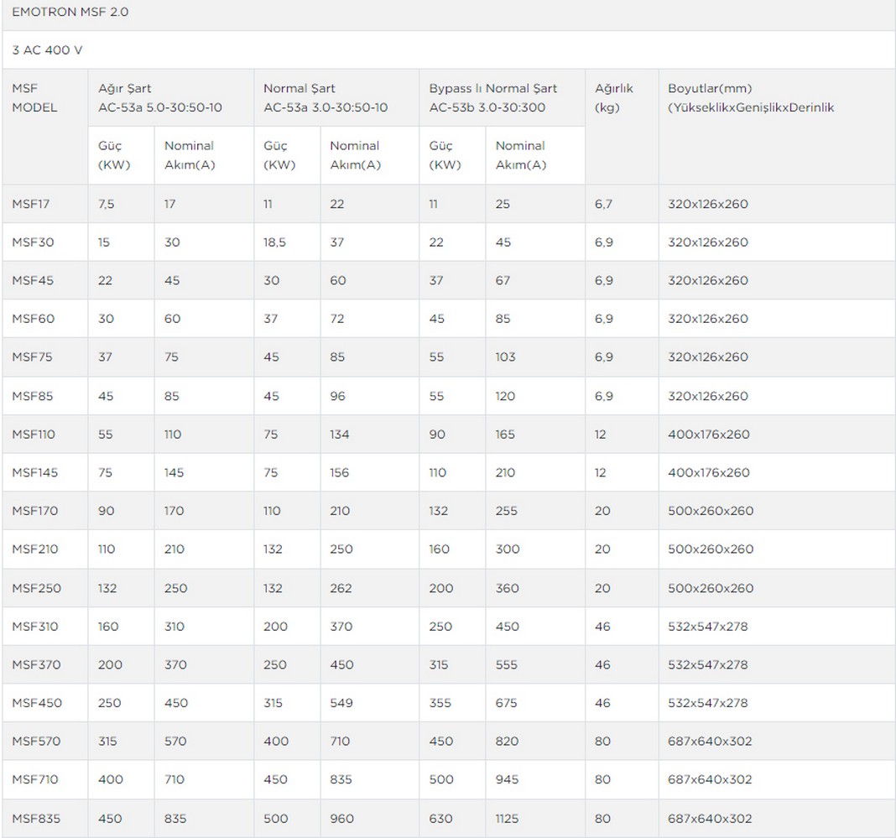Viewport: 896px width, 838px height.
Task: Click the "18,5" value in MSF30 row
Action: [275, 242]
